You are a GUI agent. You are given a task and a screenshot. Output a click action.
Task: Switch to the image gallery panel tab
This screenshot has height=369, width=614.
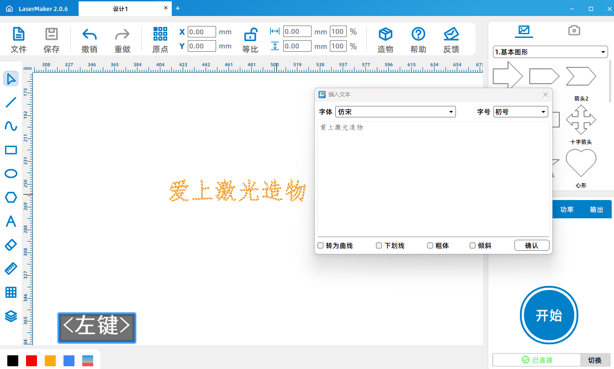[524, 31]
